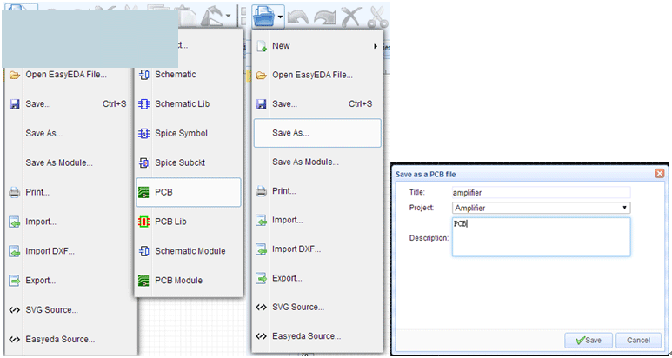Open Easyeda Source... in left menu
The width and height of the screenshot is (672, 358).
coord(71,339)
